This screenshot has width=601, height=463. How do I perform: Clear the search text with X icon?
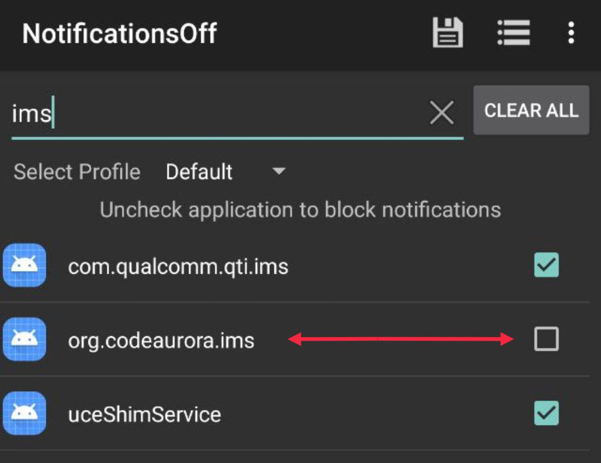click(x=441, y=113)
